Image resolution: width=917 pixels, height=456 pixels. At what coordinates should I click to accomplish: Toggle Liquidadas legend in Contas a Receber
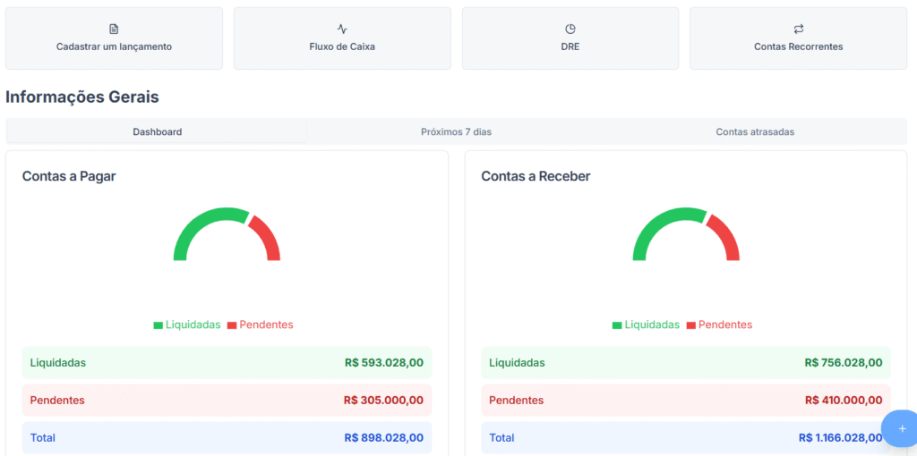pyautogui.click(x=646, y=325)
